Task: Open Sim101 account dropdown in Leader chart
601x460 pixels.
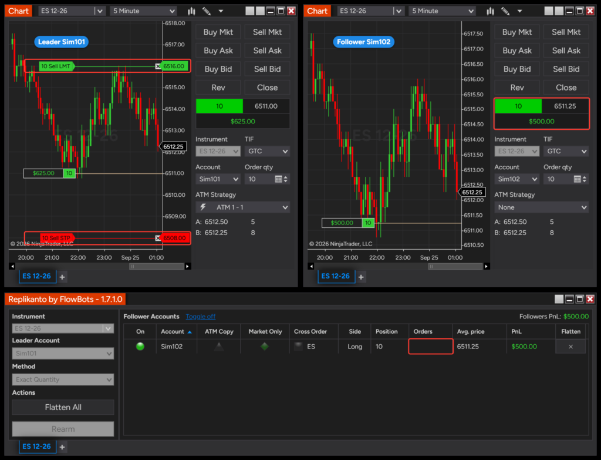Action: pos(218,179)
